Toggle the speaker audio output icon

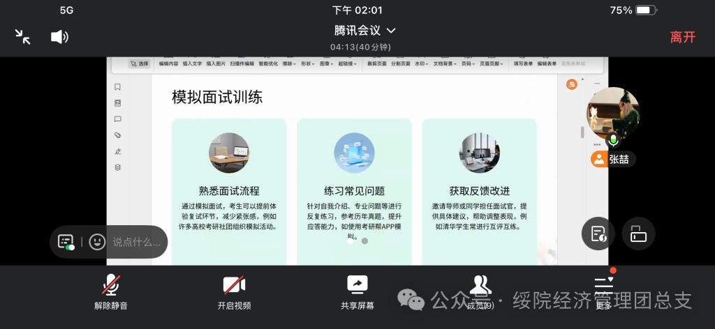(x=59, y=37)
